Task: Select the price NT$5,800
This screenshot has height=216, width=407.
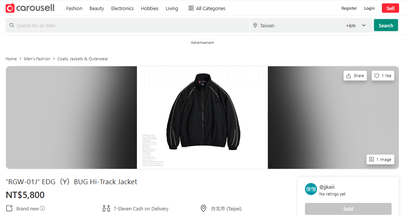Action: tap(25, 195)
